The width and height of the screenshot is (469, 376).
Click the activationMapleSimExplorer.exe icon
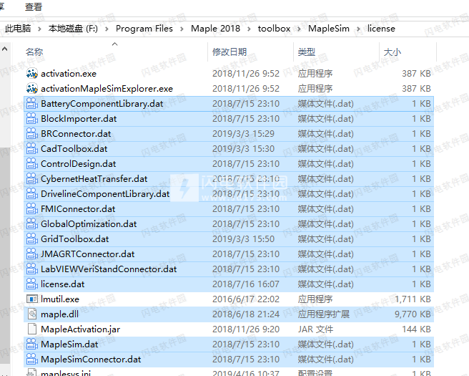click(32, 89)
